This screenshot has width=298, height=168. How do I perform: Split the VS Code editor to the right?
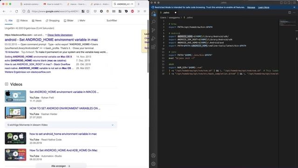(290, 13)
